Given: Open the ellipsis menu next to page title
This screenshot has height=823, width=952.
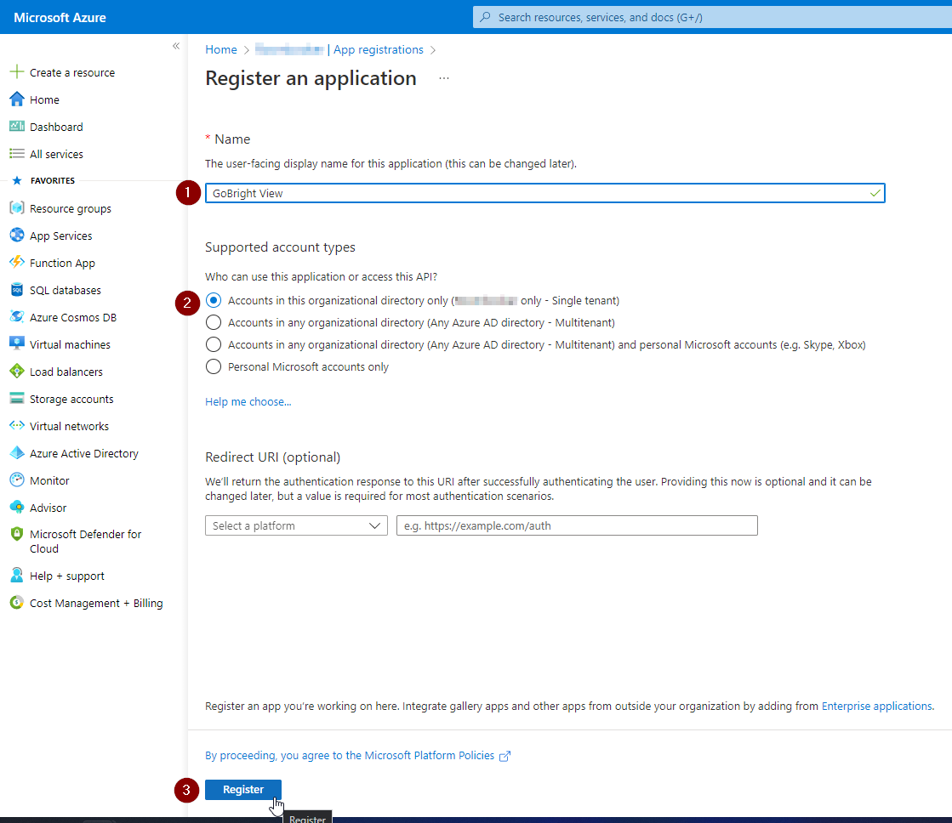Looking at the screenshot, I should (444, 78).
